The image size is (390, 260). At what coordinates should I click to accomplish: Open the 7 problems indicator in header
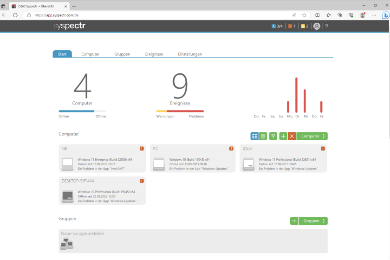tap(292, 26)
